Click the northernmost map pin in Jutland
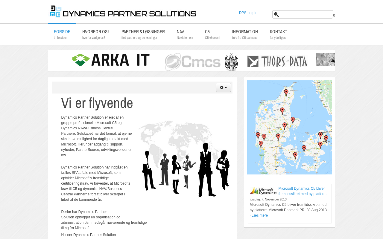This screenshot has width=383, height=239. (x=286, y=93)
